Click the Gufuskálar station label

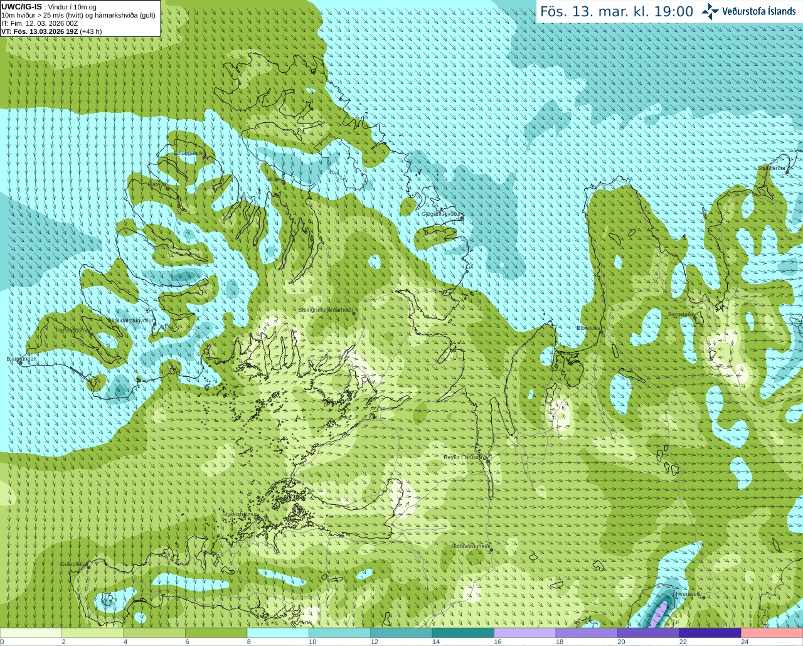[x=73, y=564]
